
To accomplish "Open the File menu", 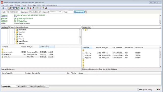I will 3,5.
